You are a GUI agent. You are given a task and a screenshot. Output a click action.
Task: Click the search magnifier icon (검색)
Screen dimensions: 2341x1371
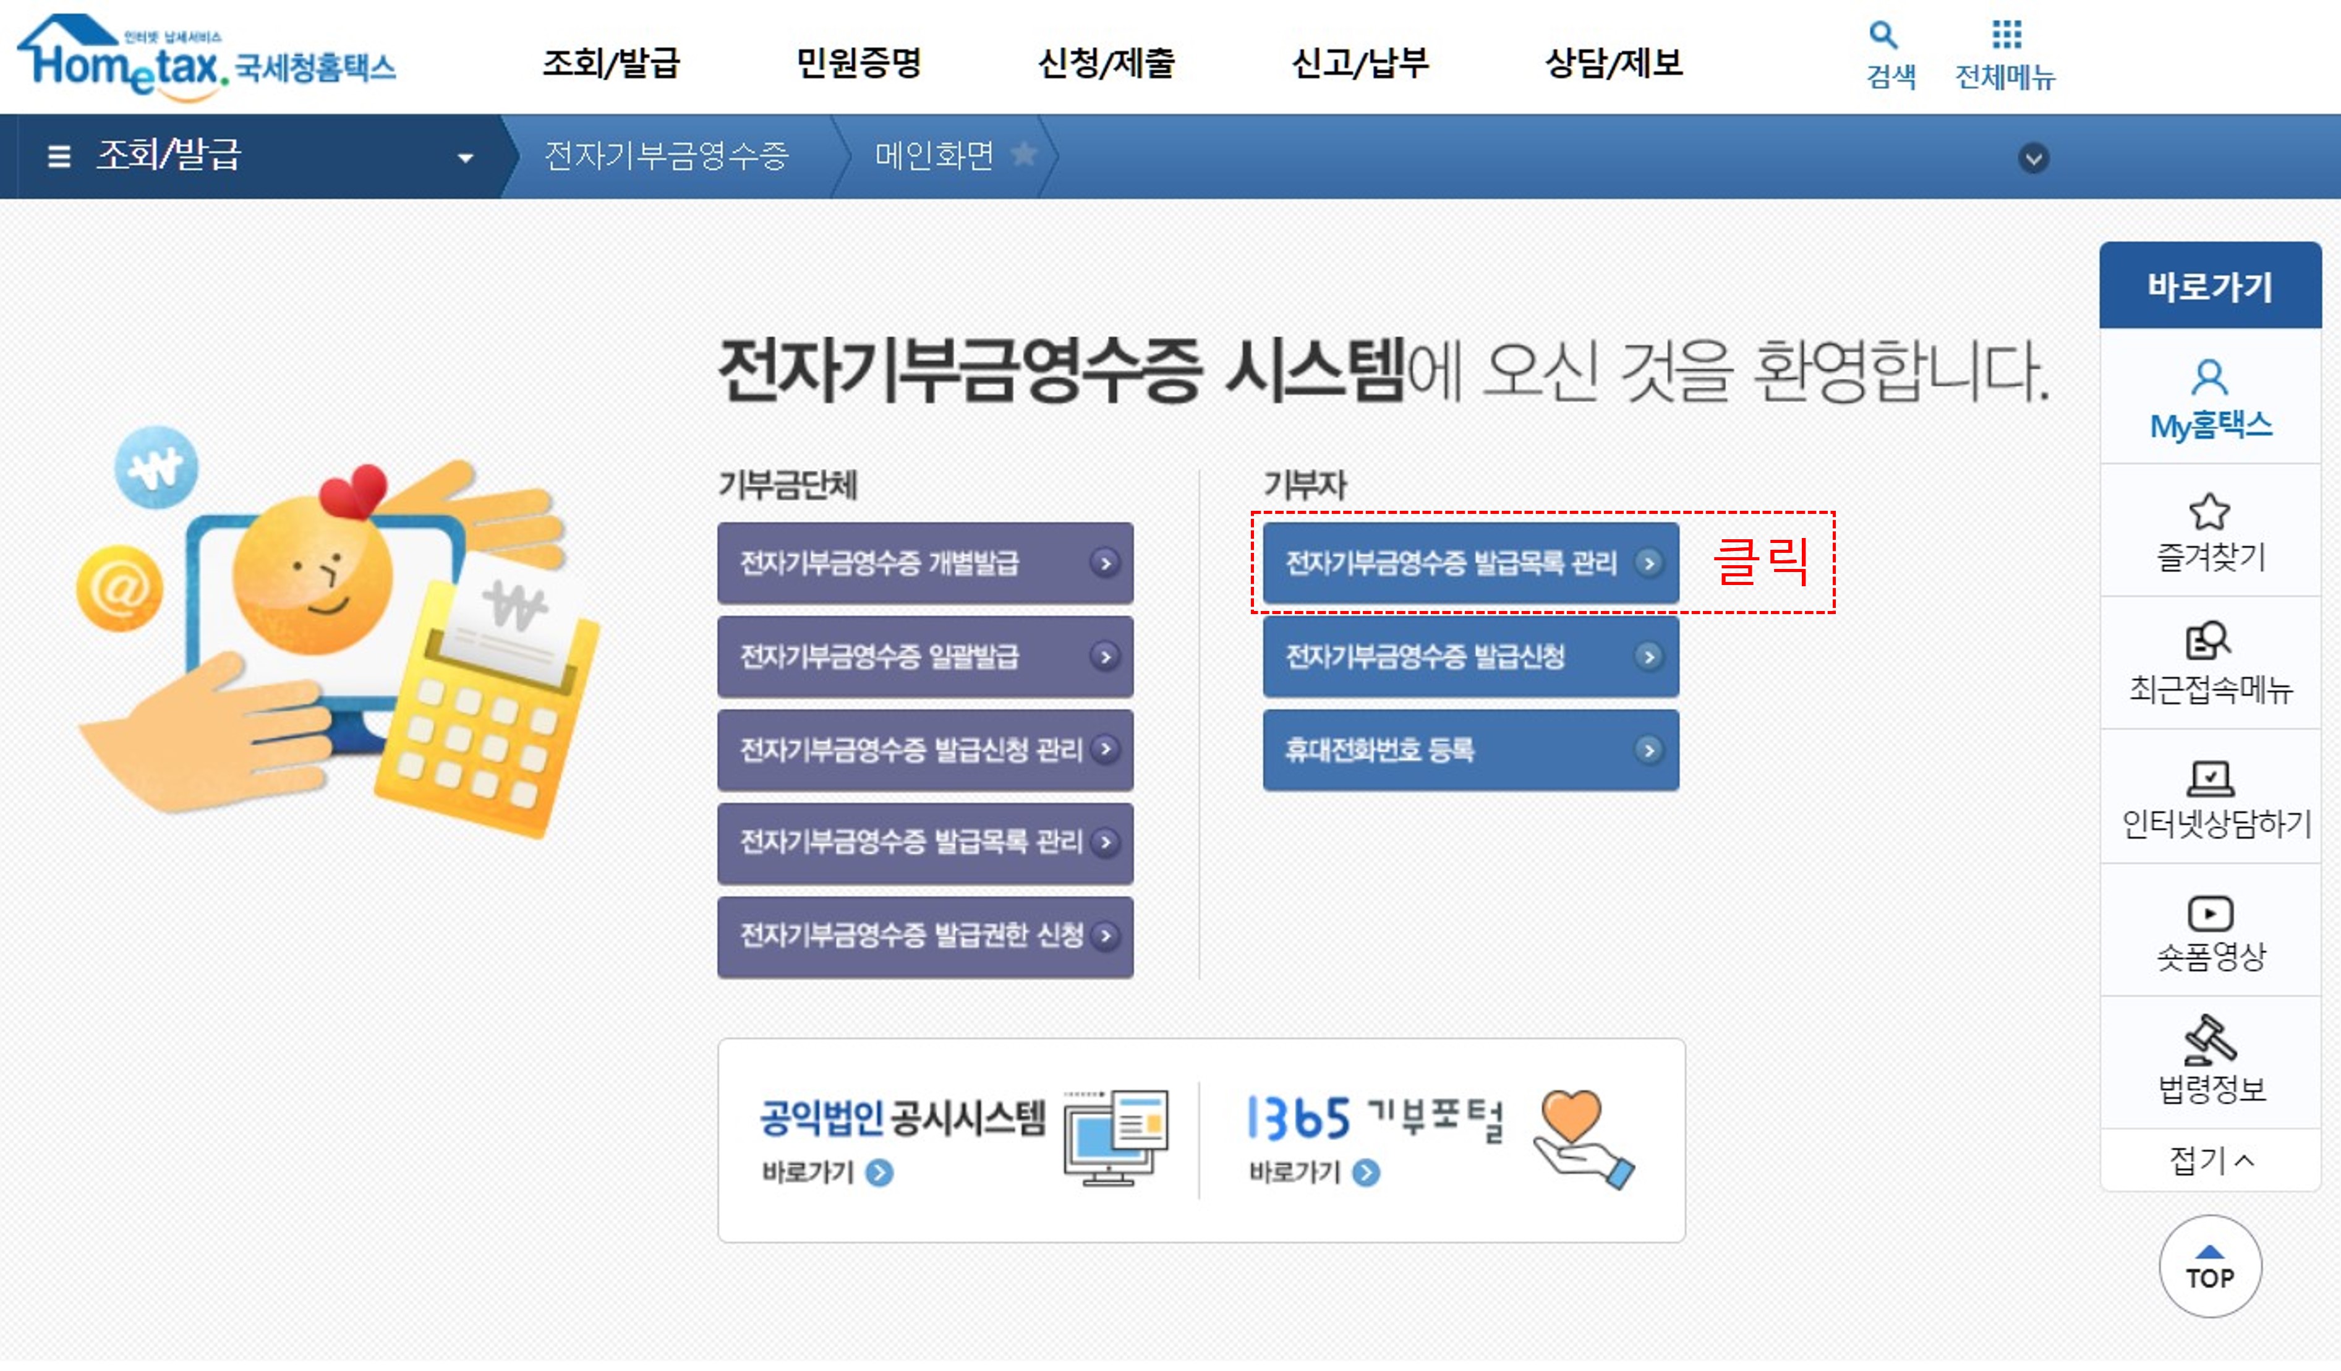click(x=1883, y=35)
